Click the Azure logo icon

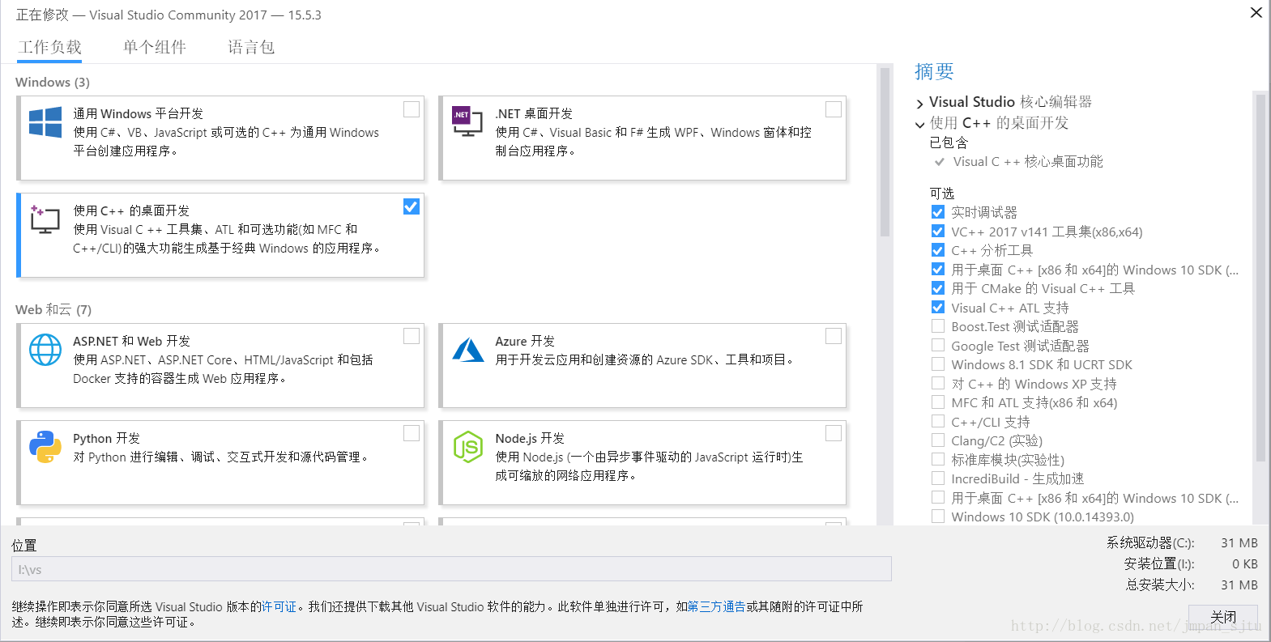(x=468, y=350)
